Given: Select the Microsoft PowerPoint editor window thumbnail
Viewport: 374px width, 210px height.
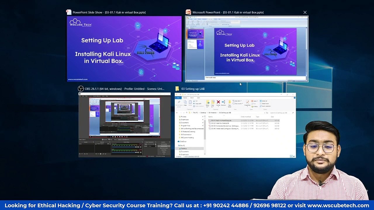Looking at the screenshot, I should point(247,49).
